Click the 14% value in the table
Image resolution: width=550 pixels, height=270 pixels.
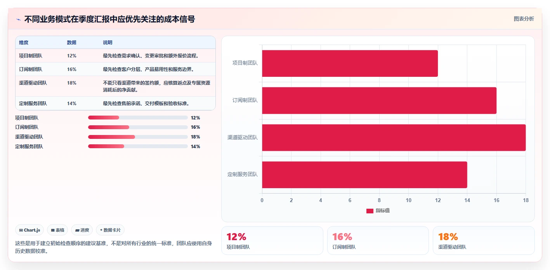coord(72,103)
